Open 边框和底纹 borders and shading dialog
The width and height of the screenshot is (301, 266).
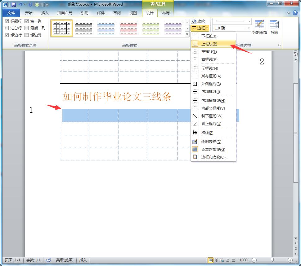(x=213, y=157)
